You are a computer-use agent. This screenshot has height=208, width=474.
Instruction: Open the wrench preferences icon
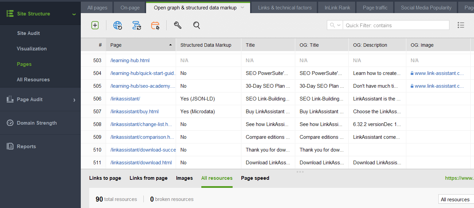click(x=178, y=25)
